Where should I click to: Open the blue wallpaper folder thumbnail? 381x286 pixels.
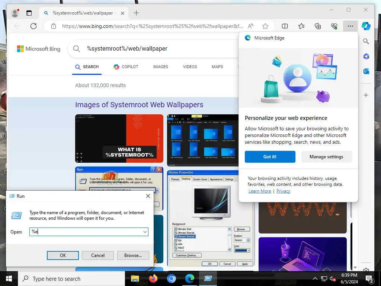tap(203, 140)
